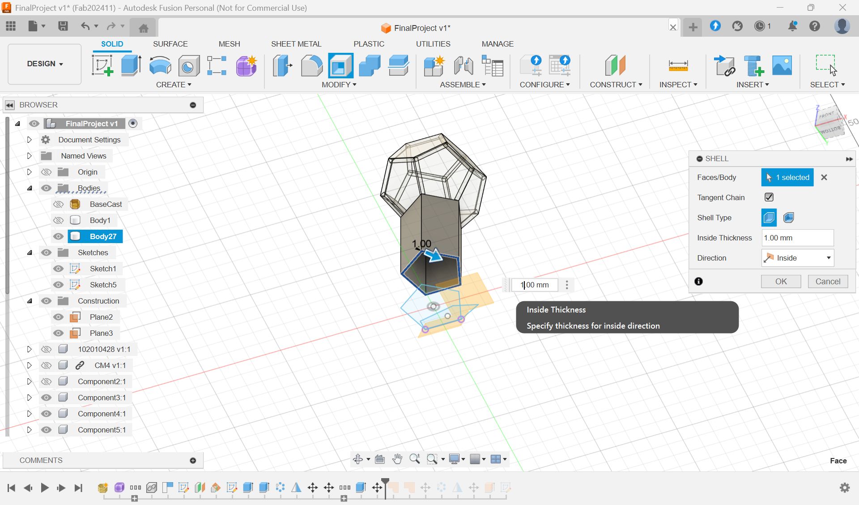Click the Orbit navigation tool
Viewport: 859px width, 505px height.
pos(358,459)
